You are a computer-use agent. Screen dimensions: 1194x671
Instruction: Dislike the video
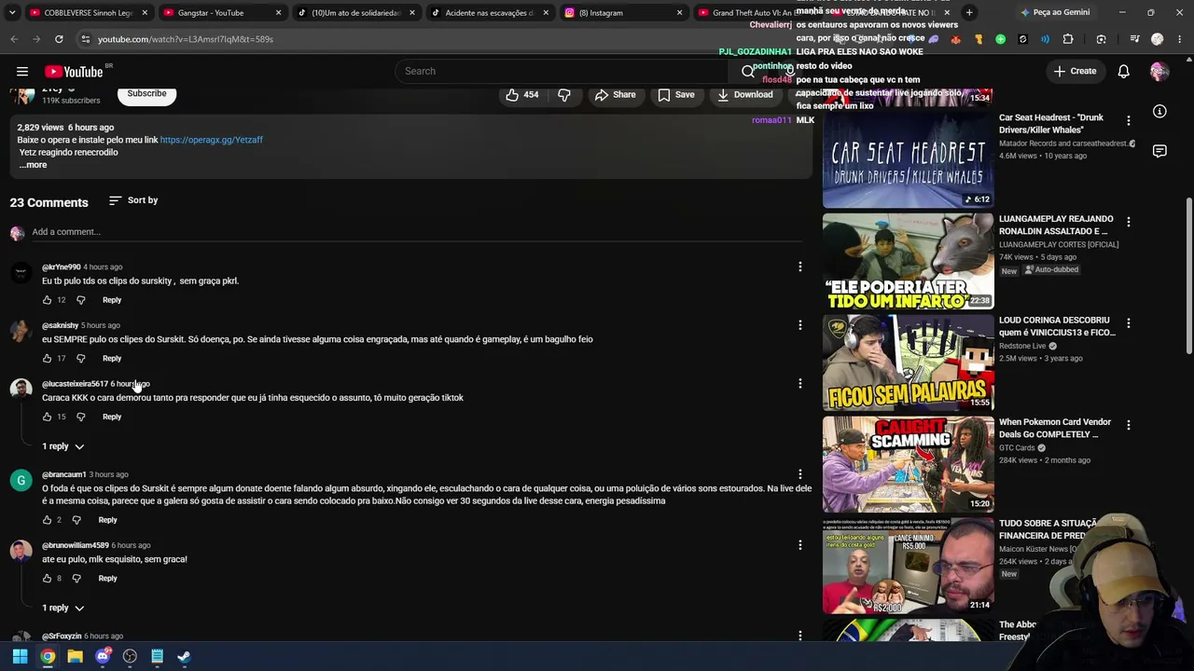click(x=564, y=95)
